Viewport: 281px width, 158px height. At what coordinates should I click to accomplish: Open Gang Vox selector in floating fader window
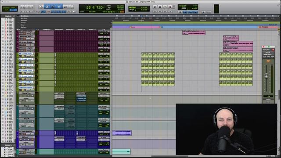(267, 50)
